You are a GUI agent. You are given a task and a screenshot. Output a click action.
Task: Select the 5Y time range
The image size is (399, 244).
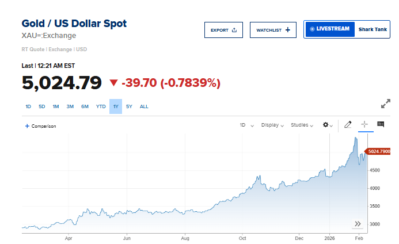[129, 106]
